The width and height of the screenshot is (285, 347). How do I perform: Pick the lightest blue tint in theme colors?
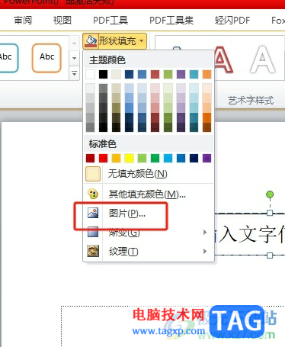142,88
